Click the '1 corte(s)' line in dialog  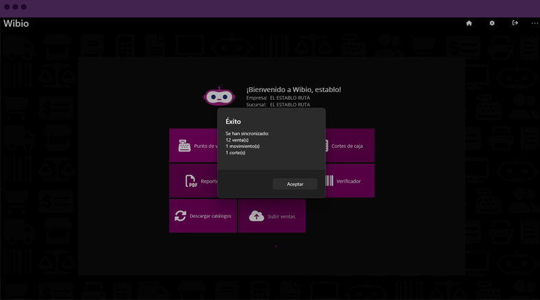tap(235, 153)
